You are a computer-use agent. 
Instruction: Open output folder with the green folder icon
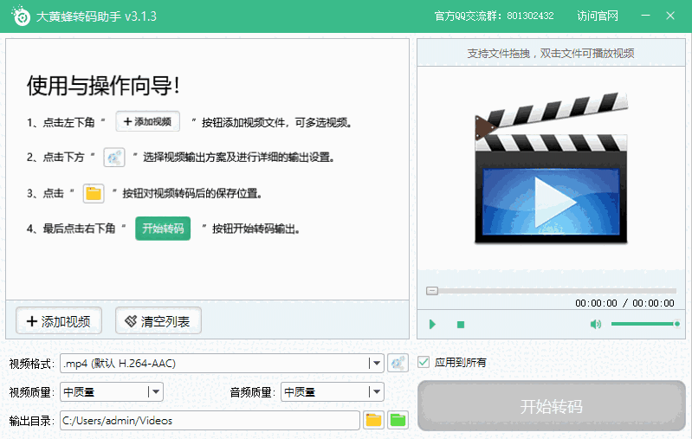point(398,420)
